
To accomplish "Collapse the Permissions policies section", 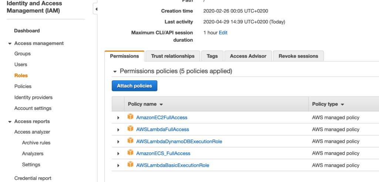I will (x=115, y=71).
